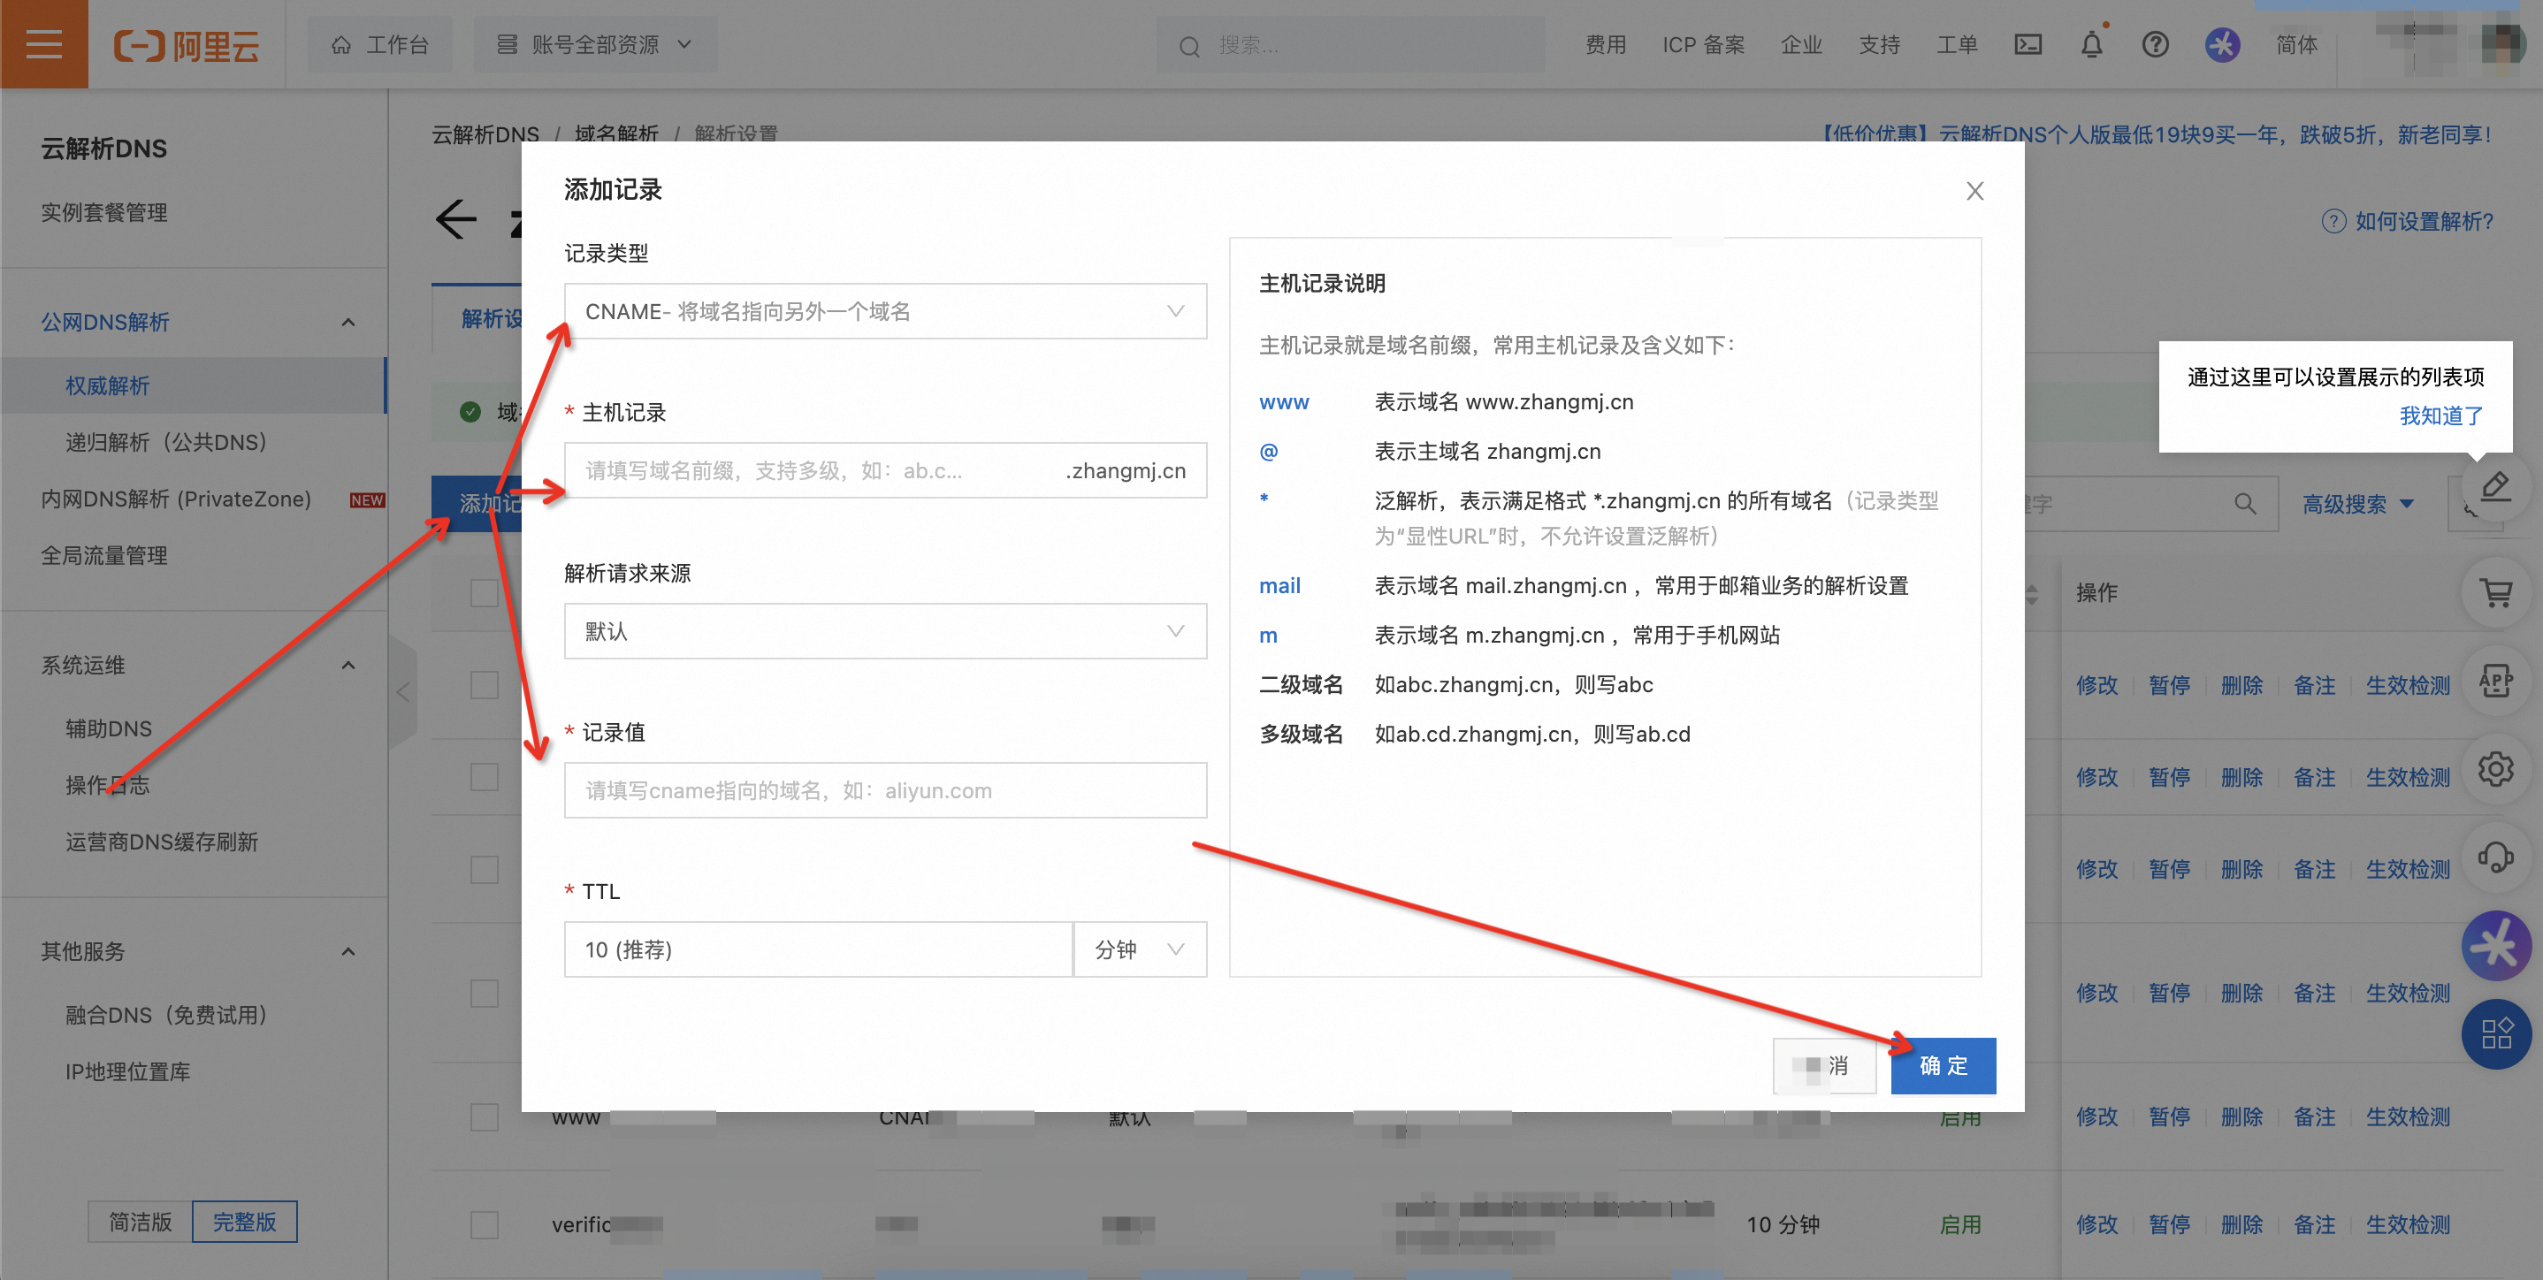Click the 我知道了 link
The image size is (2543, 1280).
click(x=2440, y=415)
